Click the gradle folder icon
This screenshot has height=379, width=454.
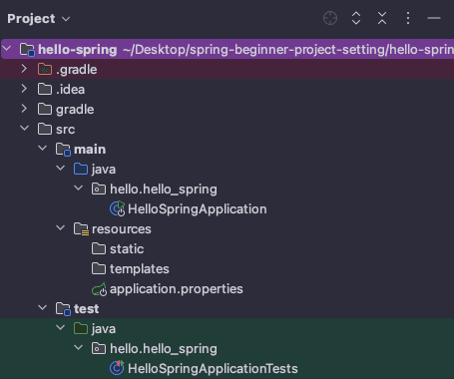coord(45,109)
